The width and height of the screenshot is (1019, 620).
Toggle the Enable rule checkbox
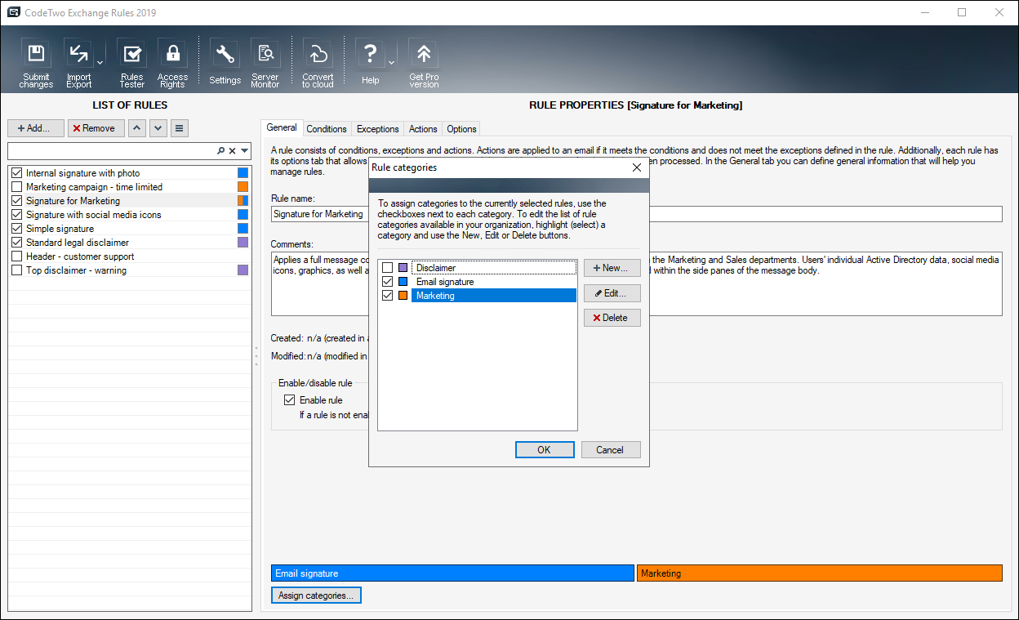click(x=289, y=400)
